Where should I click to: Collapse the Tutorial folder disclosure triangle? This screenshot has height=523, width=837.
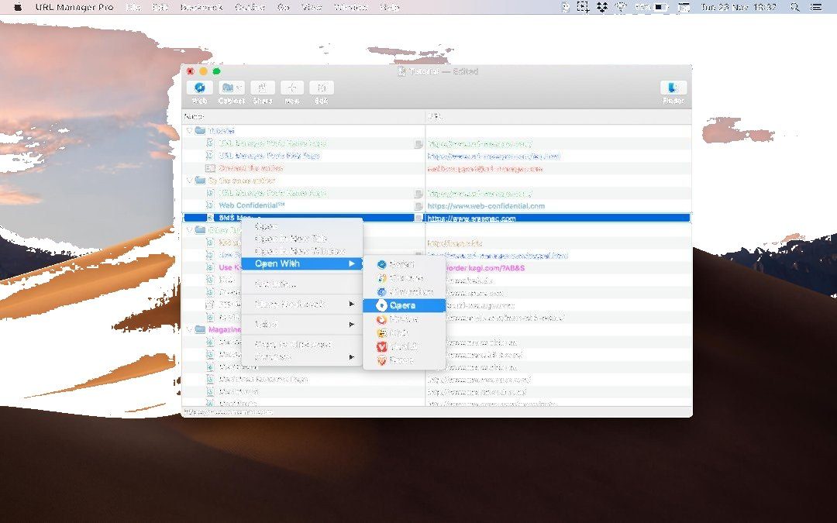(x=189, y=130)
